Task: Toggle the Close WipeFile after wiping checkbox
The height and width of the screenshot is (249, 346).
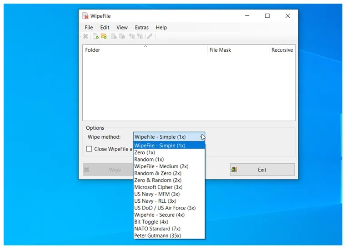Action: [89, 149]
